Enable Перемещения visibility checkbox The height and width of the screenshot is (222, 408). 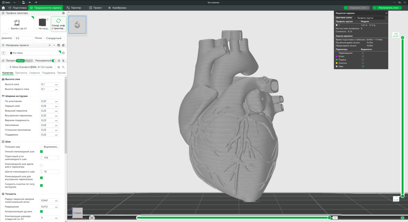pyautogui.click(x=363, y=53)
